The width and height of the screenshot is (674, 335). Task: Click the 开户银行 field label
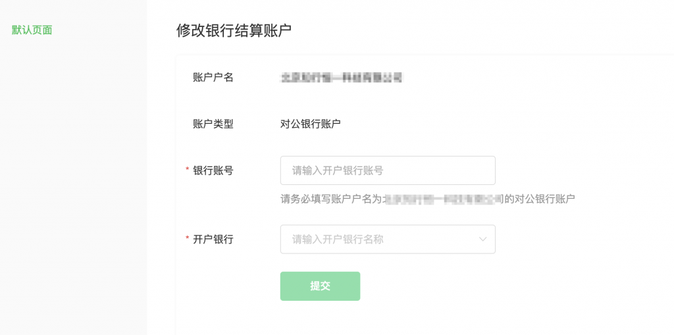[213, 240]
